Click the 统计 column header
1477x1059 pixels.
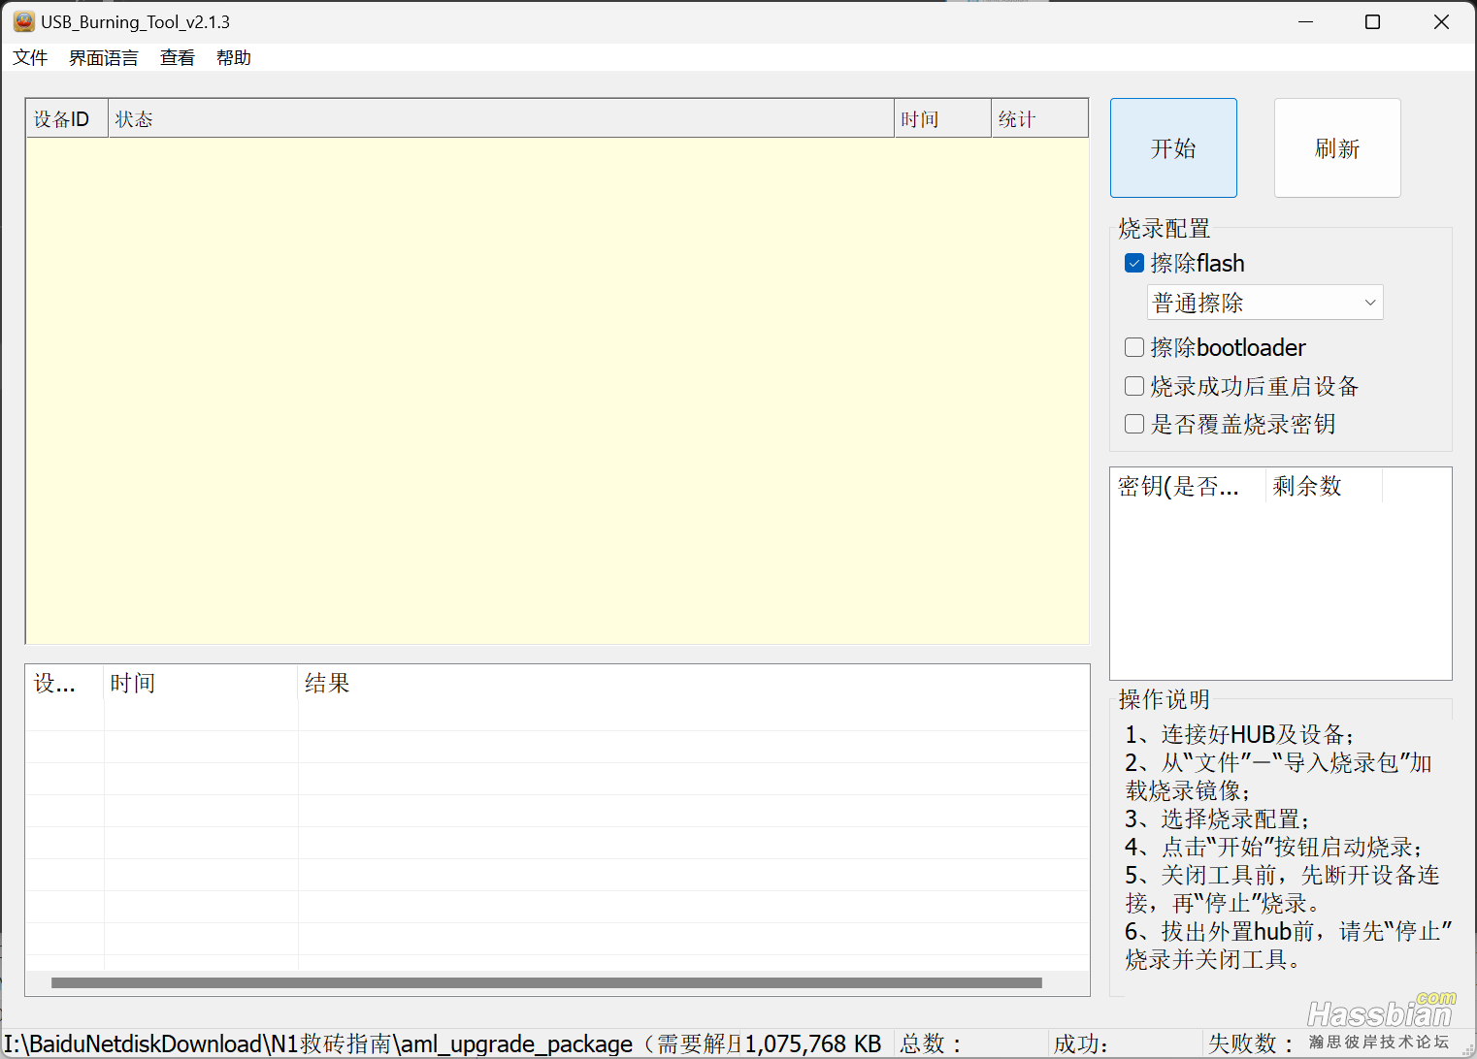pos(1039,118)
